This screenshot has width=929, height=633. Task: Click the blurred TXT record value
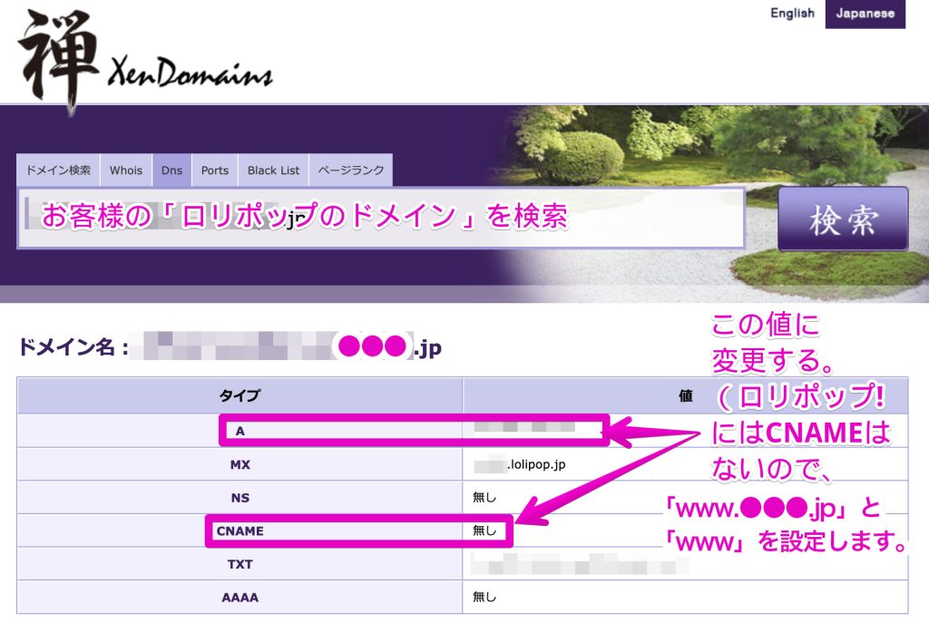[x=580, y=564]
